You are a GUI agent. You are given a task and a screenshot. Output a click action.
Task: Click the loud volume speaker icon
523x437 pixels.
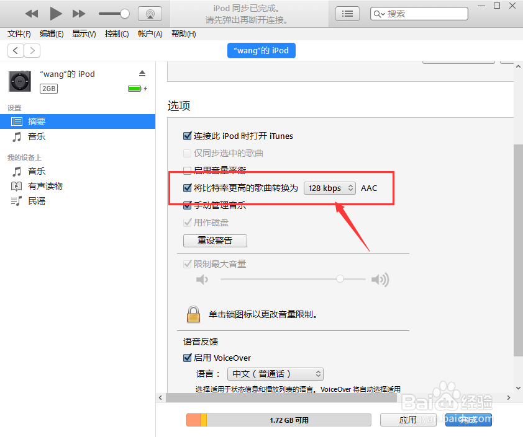coord(380,279)
